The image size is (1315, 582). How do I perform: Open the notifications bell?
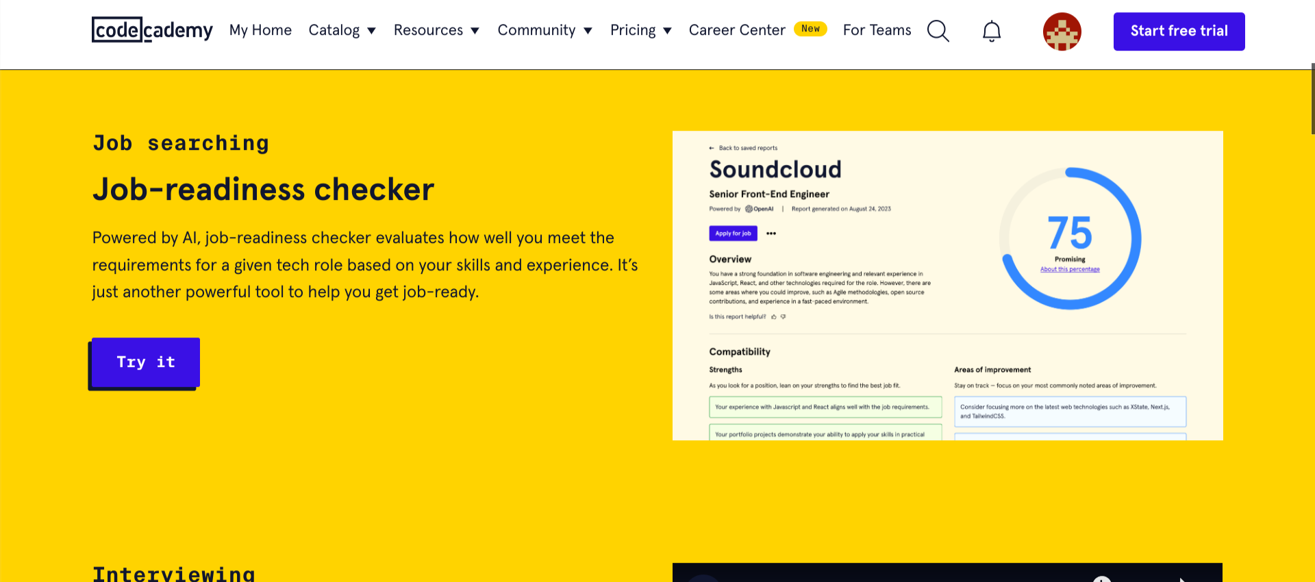[991, 31]
